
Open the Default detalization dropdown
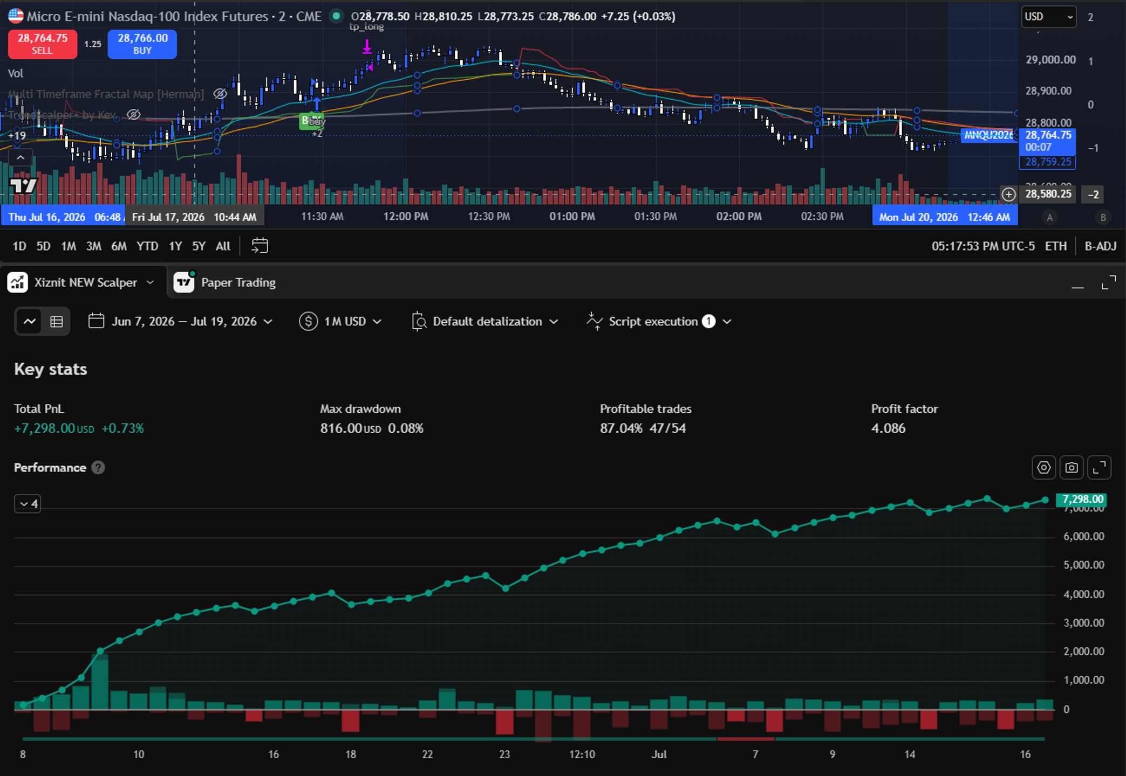pyautogui.click(x=485, y=322)
